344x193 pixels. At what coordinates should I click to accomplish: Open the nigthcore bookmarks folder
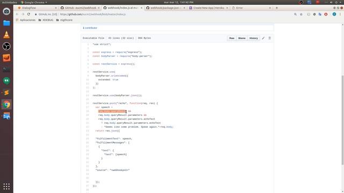(64, 20)
